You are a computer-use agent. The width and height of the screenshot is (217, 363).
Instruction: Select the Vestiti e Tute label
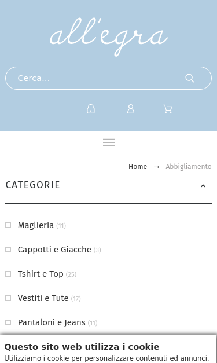pos(43,298)
